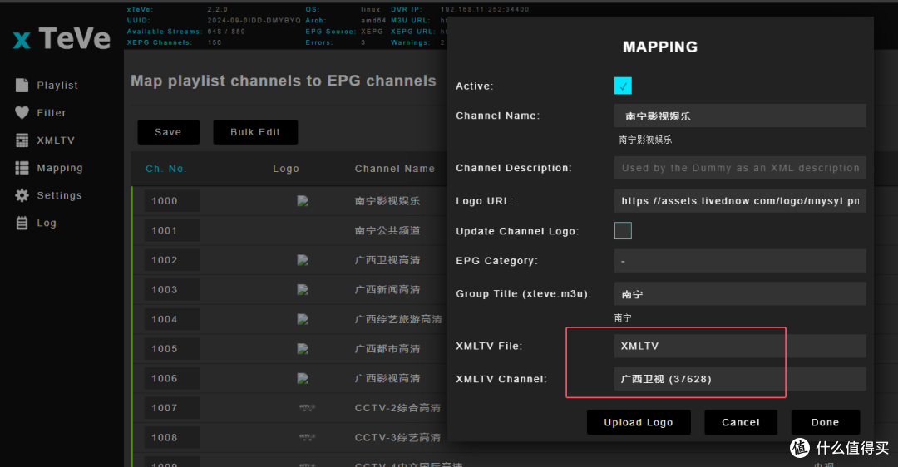Click the Log clipboard icon
This screenshot has width=898, height=467.
22,223
